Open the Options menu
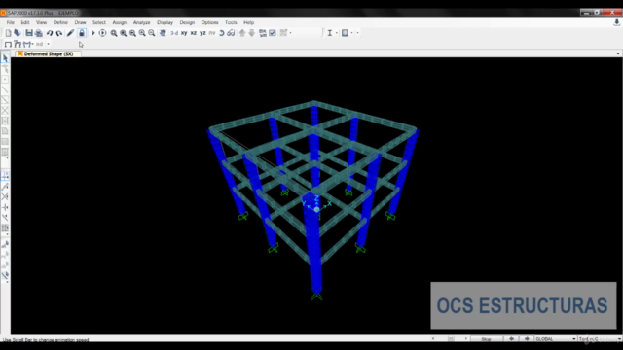Image resolution: width=623 pixels, height=350 pixels. (210, 22)
